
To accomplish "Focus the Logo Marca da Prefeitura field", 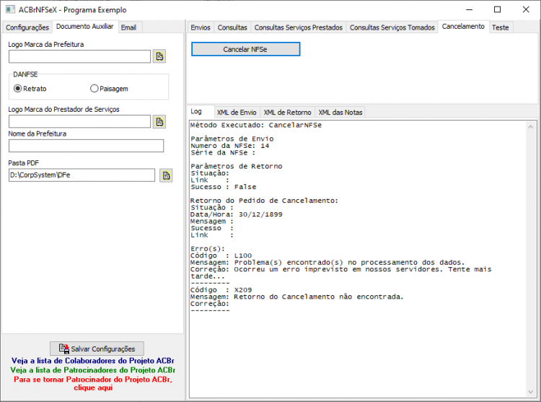I will point(79,56).
